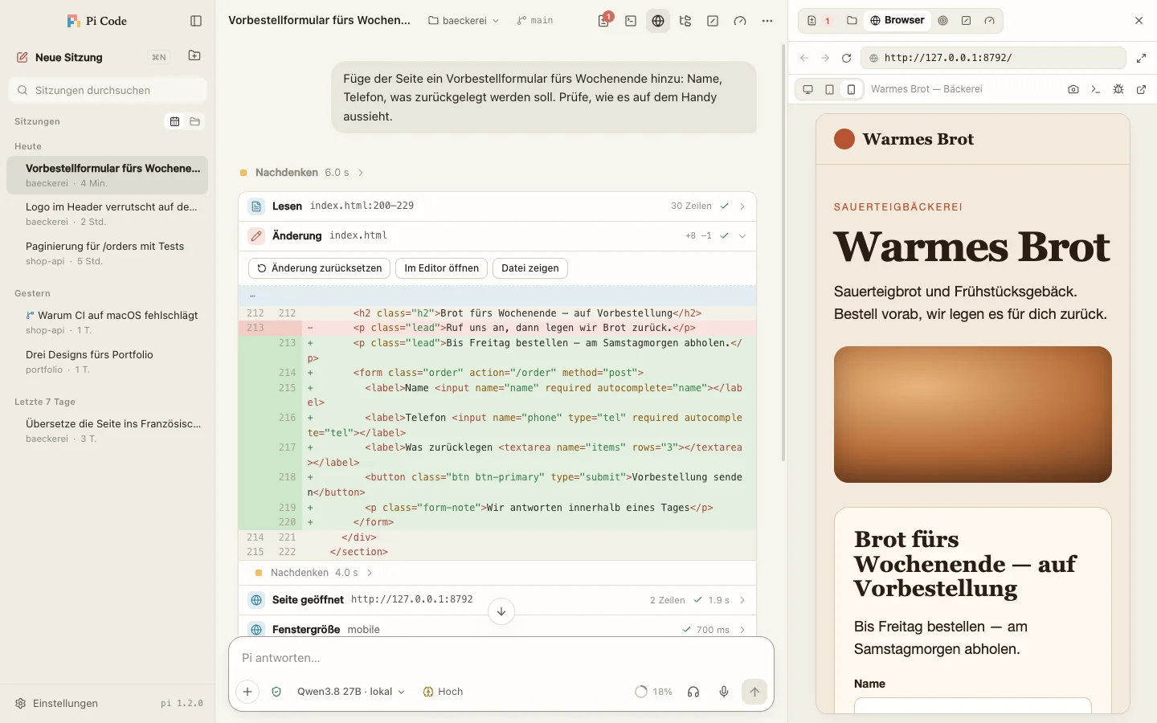Click the microphone dictation icon
The image size is (1157, 723).
coord(724,692)
